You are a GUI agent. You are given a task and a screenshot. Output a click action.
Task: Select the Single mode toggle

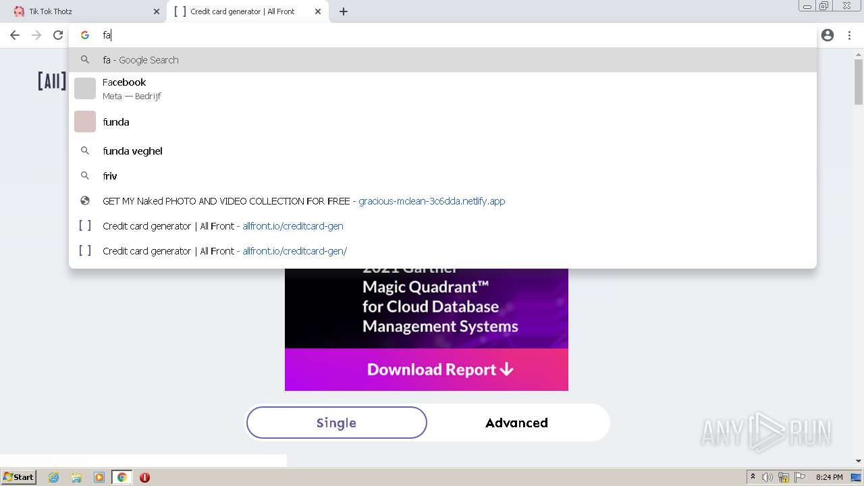[336, 423]
